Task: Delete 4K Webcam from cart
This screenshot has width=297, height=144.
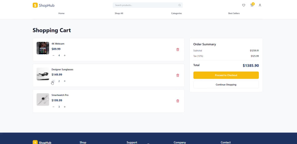Action: 178,50
